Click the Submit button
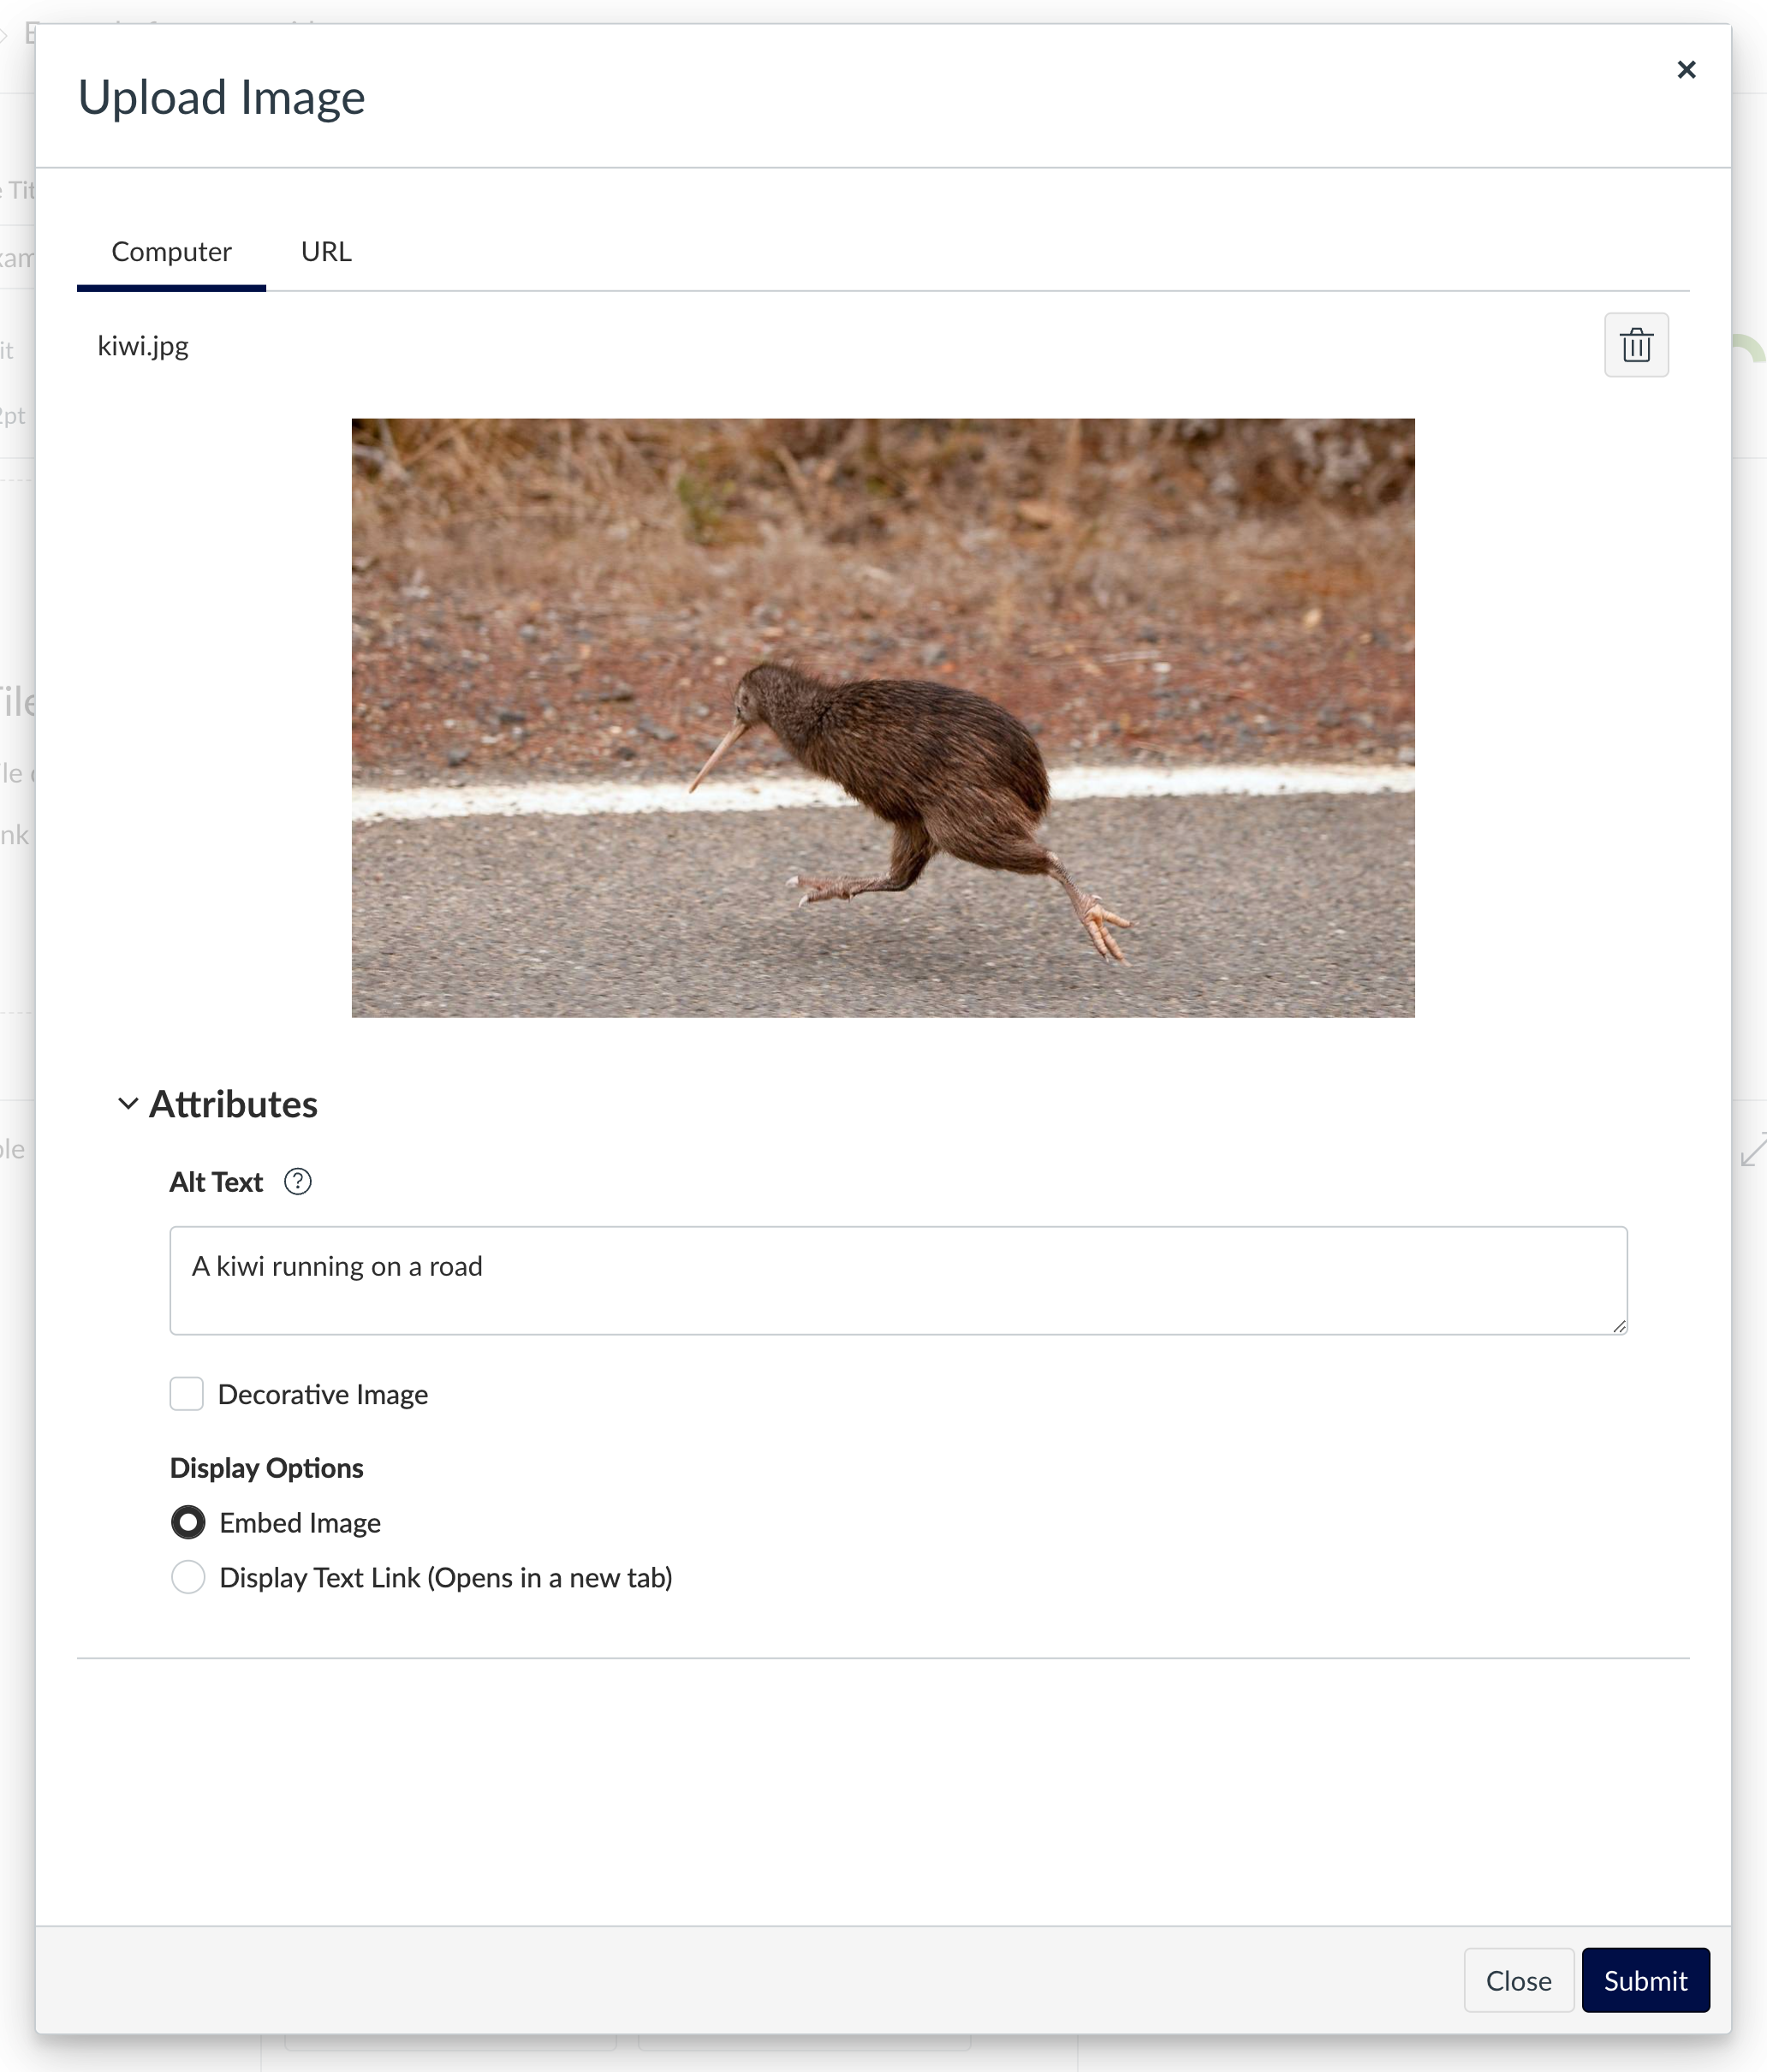The image size is (1767, 2072). [1645, 1981]
